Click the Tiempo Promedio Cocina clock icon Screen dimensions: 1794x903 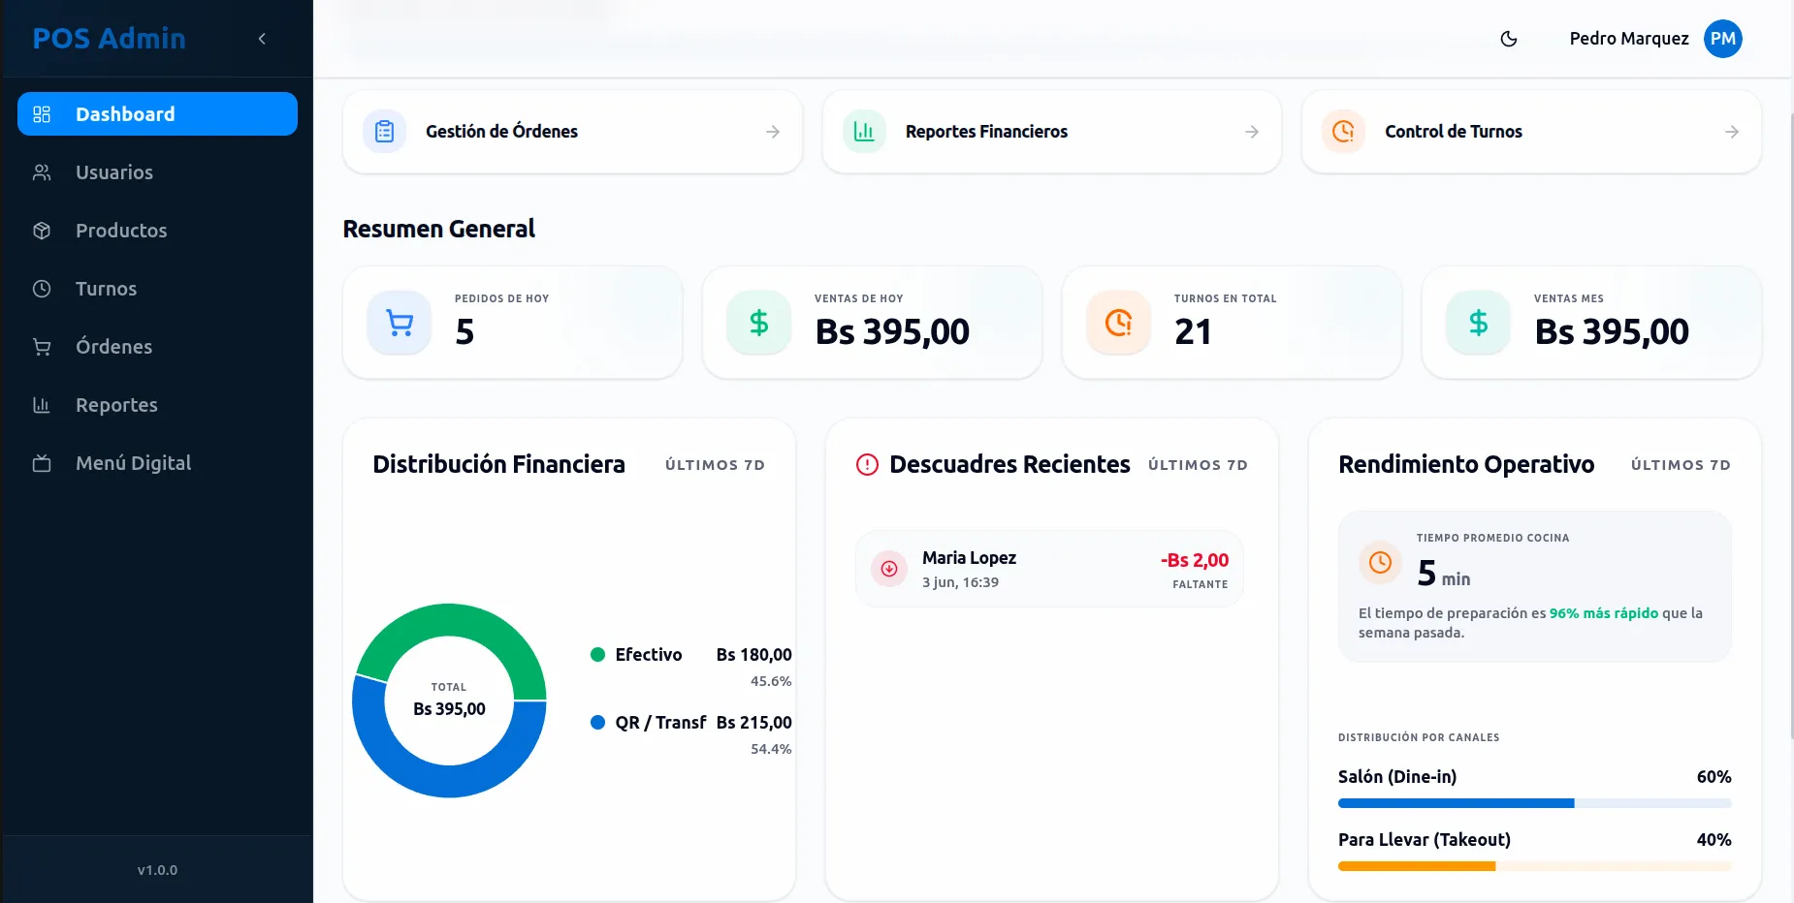click(x=1380, y=562)
